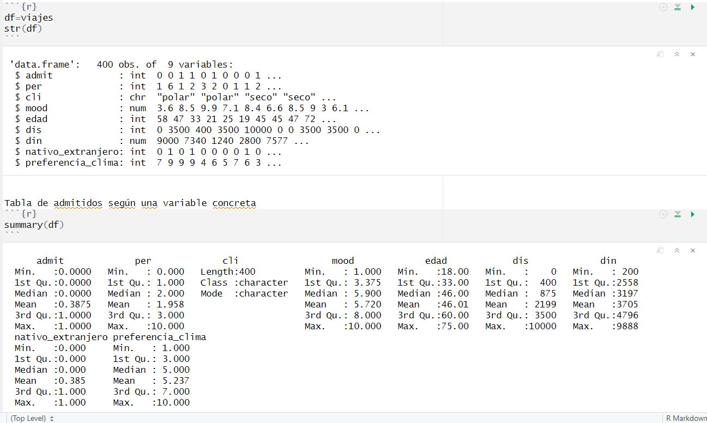Screen dimensions: 707x423
Task: Show str(df) output in new window
Action: [660, 54]
